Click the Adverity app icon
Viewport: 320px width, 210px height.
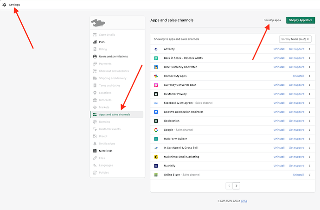point(156,49)
